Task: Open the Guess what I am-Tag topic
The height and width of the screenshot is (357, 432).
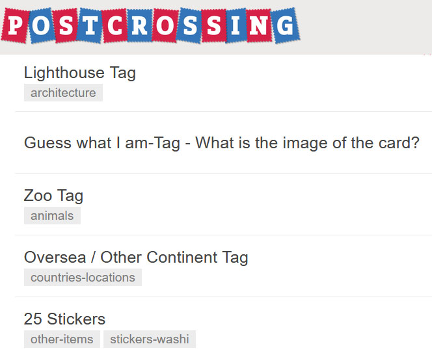Action: point(221,143)
